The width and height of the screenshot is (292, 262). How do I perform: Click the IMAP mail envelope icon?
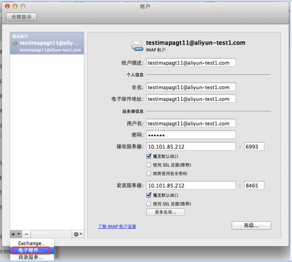point(137,46)
